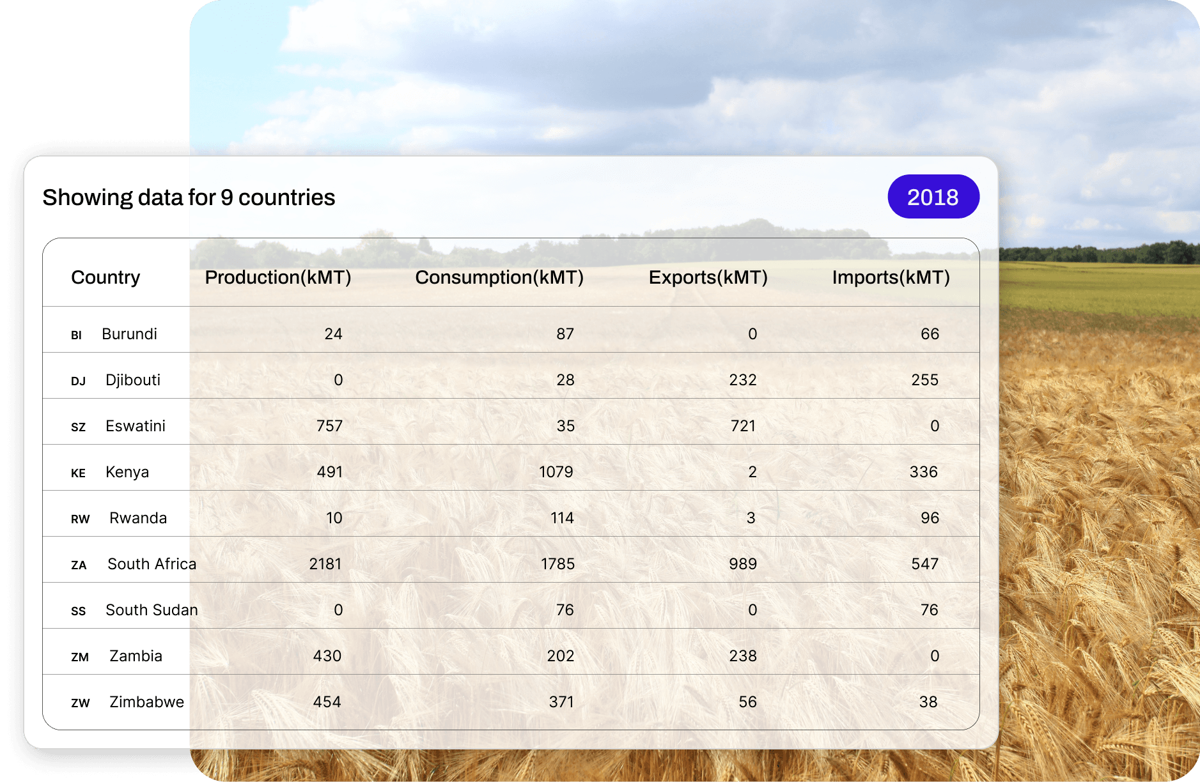Click the South Africa ZA code icon
Screen dimensions: 1200x782
pyautogui.click(x=79, y=565)
